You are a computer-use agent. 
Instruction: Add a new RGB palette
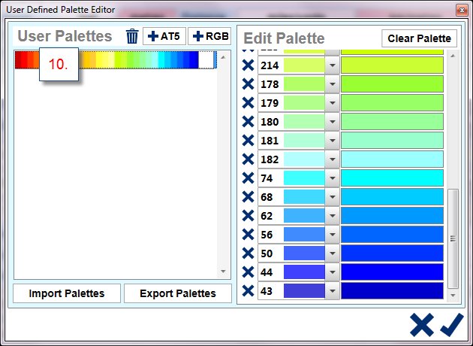[x=209, y=37]
